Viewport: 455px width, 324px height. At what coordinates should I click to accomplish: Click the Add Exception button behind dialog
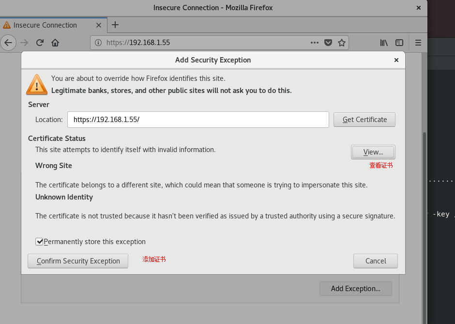coord(356,289)
